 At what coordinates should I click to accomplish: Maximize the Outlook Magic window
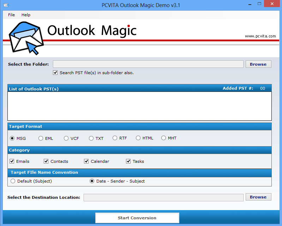[x=259, y=4]
